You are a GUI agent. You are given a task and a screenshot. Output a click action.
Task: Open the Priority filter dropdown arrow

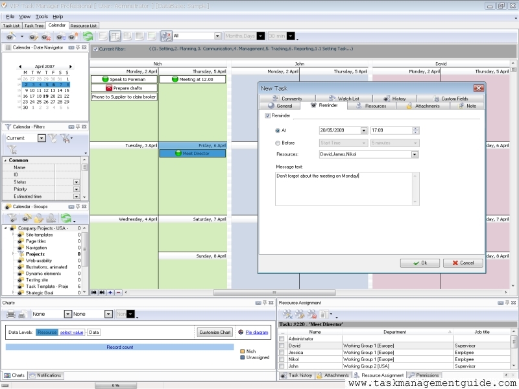tap(77, 189)
